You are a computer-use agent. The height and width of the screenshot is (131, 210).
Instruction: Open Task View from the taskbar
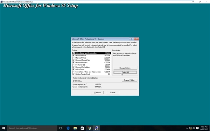coord(61,128)
